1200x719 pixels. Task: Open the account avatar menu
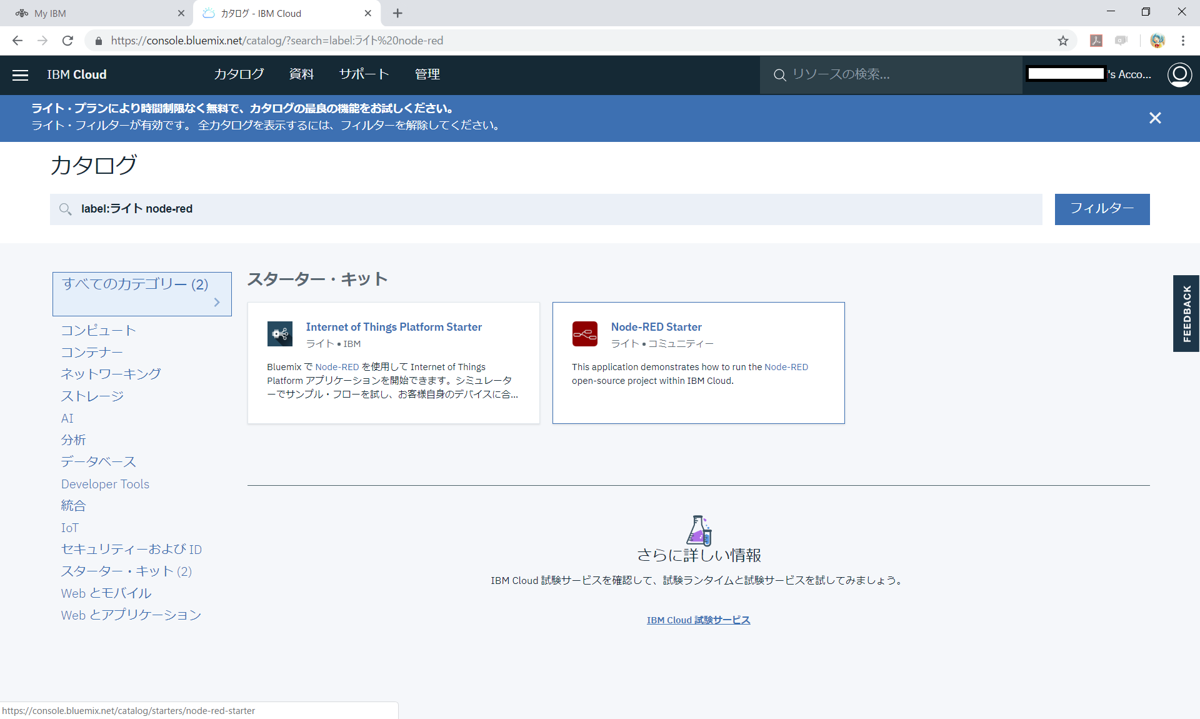tap(1180, 74)
